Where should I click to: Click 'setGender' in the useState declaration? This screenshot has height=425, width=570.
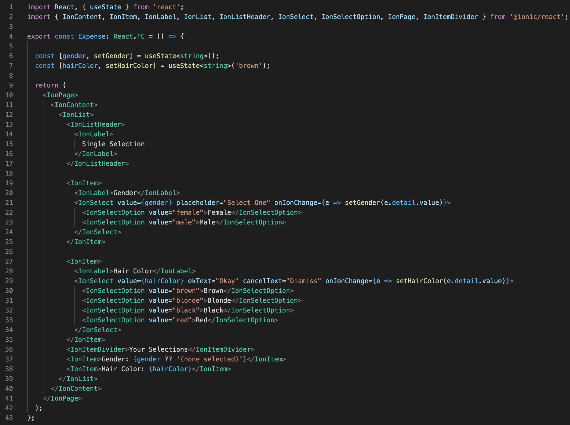(x=112, y=56)
